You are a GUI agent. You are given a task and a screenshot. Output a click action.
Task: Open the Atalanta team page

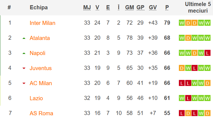40,38
